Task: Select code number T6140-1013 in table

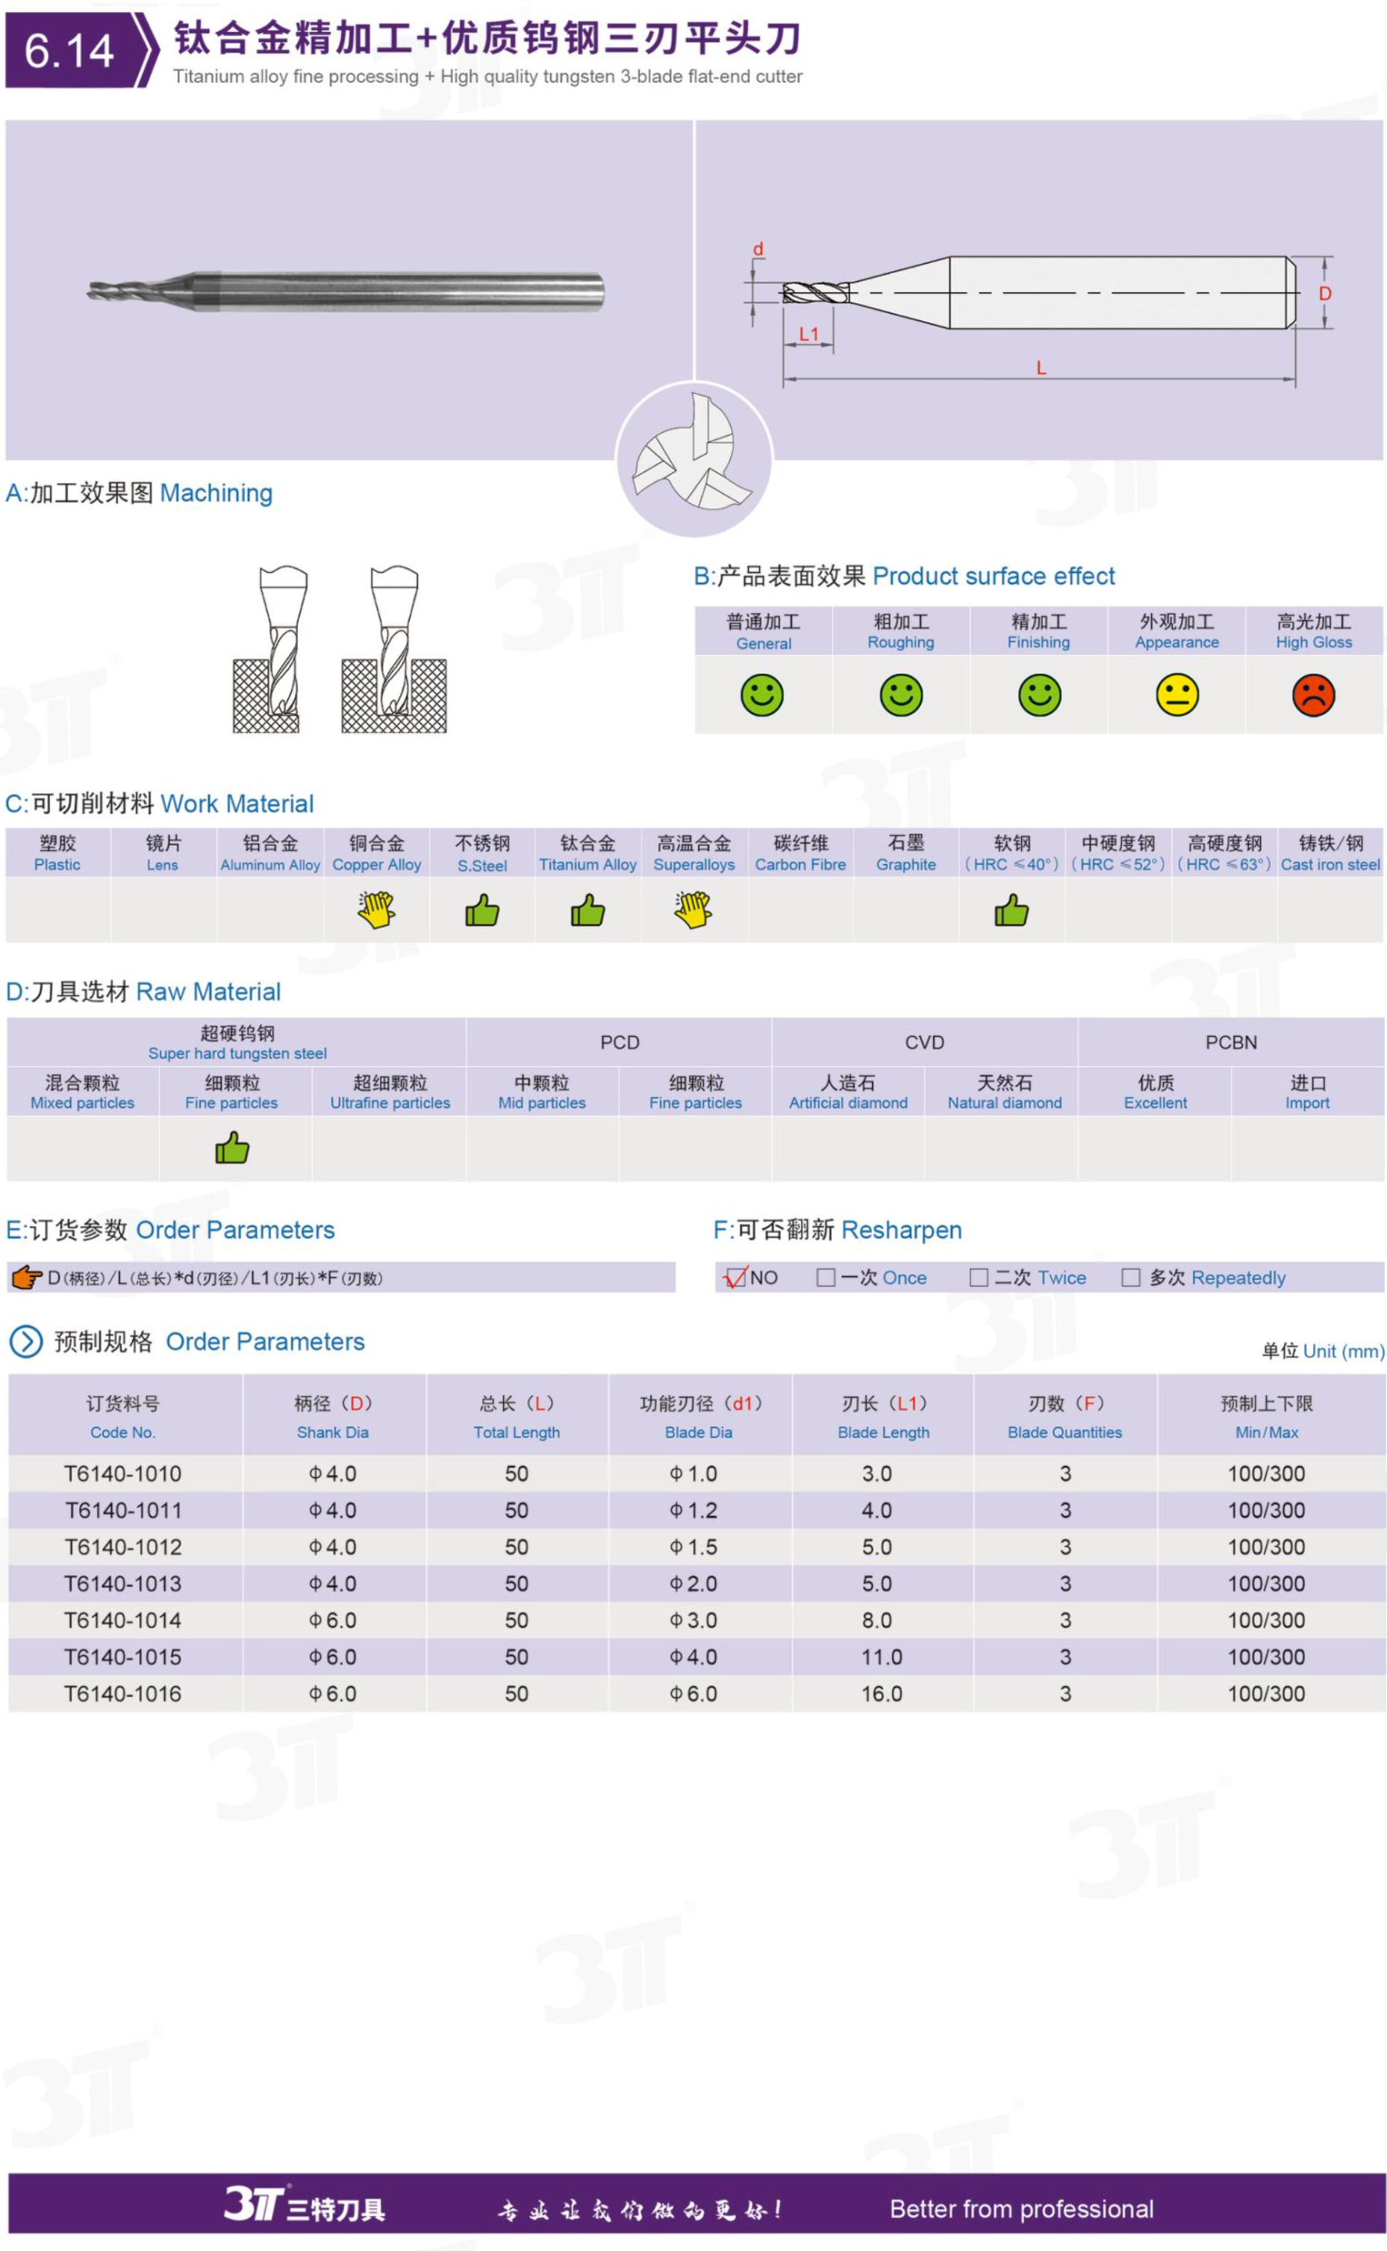Action: (123, 1583)
